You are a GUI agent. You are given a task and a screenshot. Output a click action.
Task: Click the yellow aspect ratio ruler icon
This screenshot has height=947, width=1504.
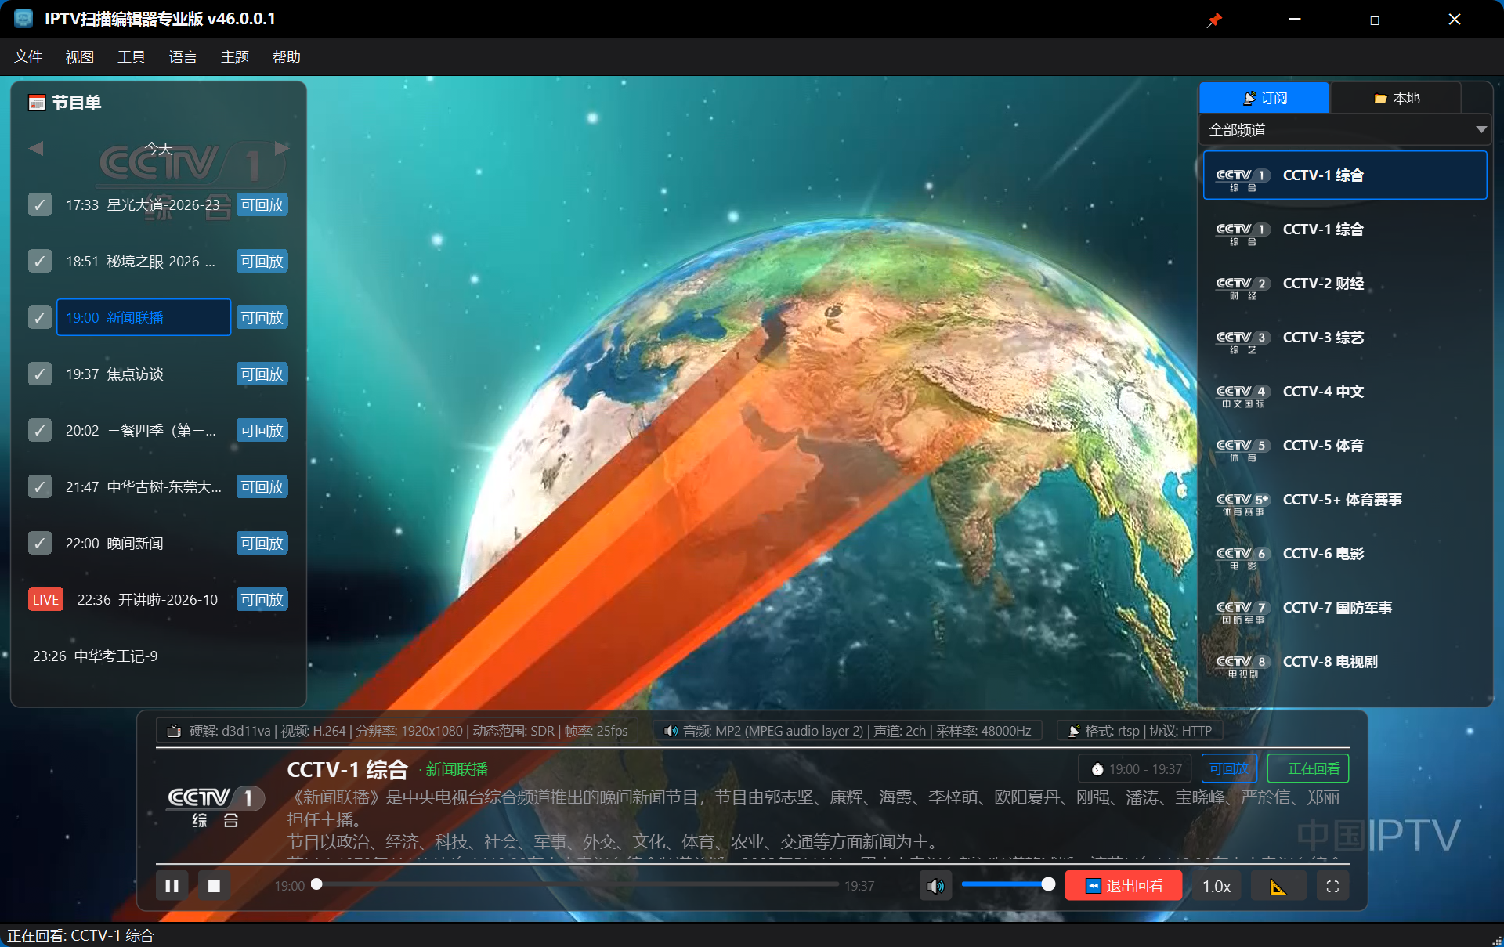[x=1278, y=886]
